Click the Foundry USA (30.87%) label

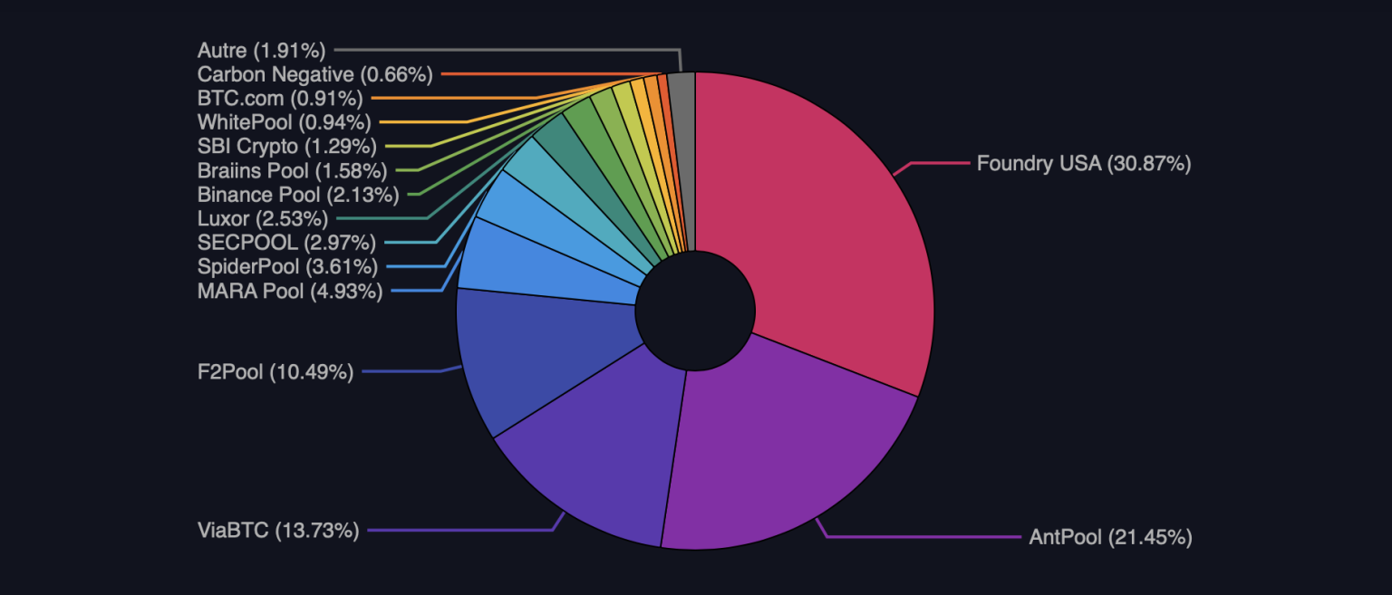click(x=1083, y=164)
